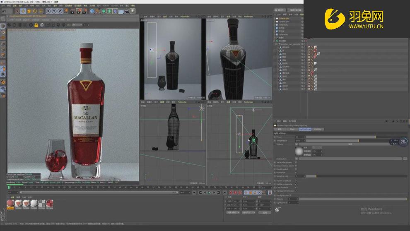Click the green Array modeling icon
This screenshot has width=410, height=231.
click(x=109, y=11)
